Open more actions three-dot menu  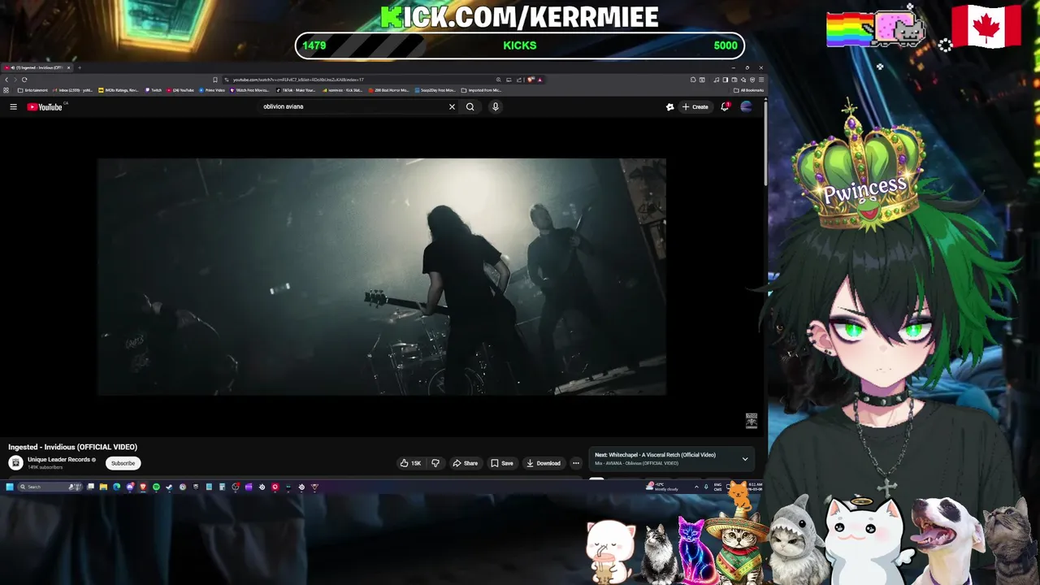click(576, 463)
